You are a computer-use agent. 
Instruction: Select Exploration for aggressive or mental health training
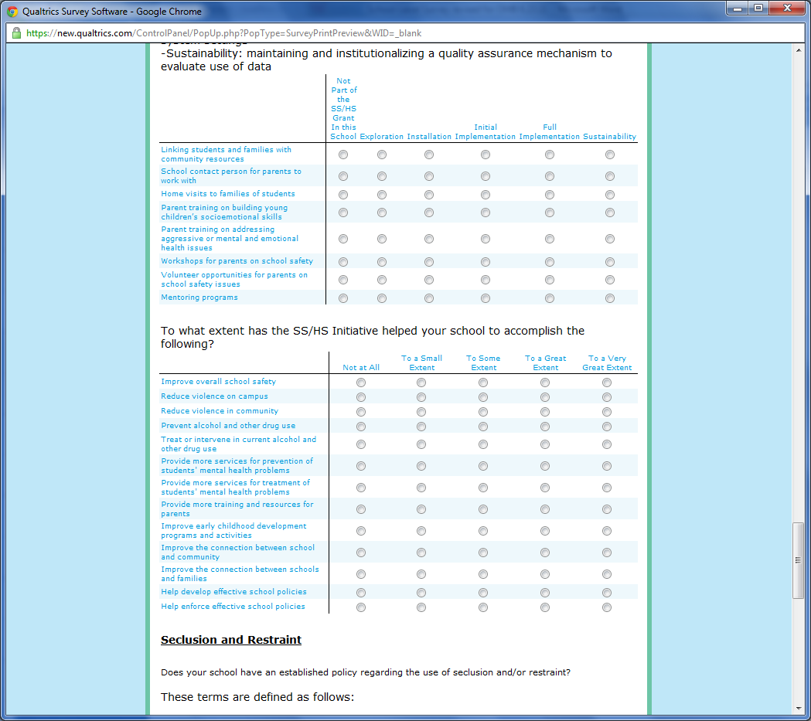pos(382,239)
